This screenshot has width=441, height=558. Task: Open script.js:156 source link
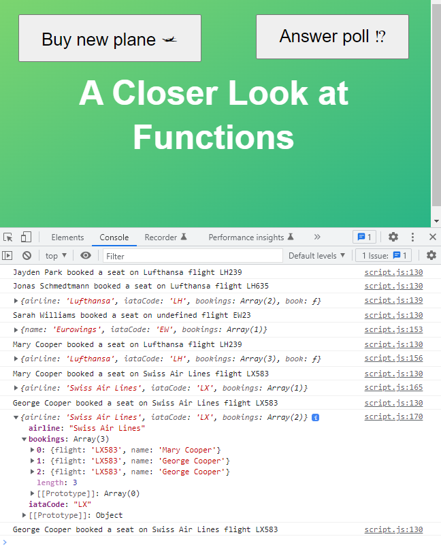pos(393,359)
